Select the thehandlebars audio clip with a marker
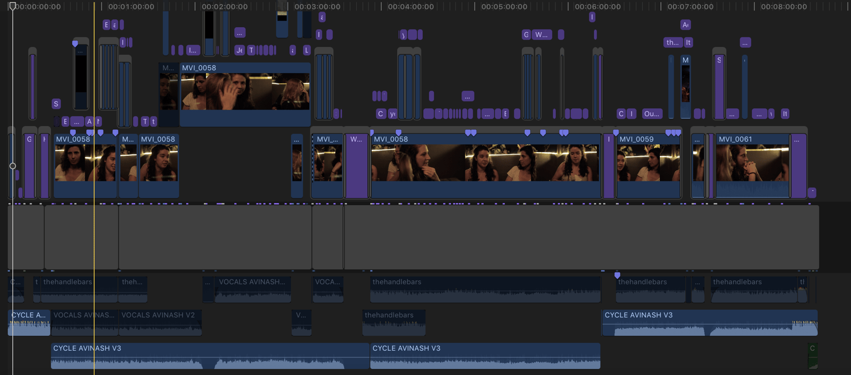This screenshot has width=851, height=375. coord(652,289)
